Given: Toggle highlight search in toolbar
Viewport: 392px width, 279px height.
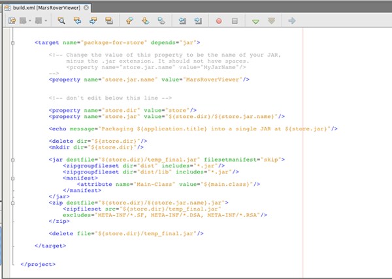Looking at the screenshot, I should click(109, 21).
